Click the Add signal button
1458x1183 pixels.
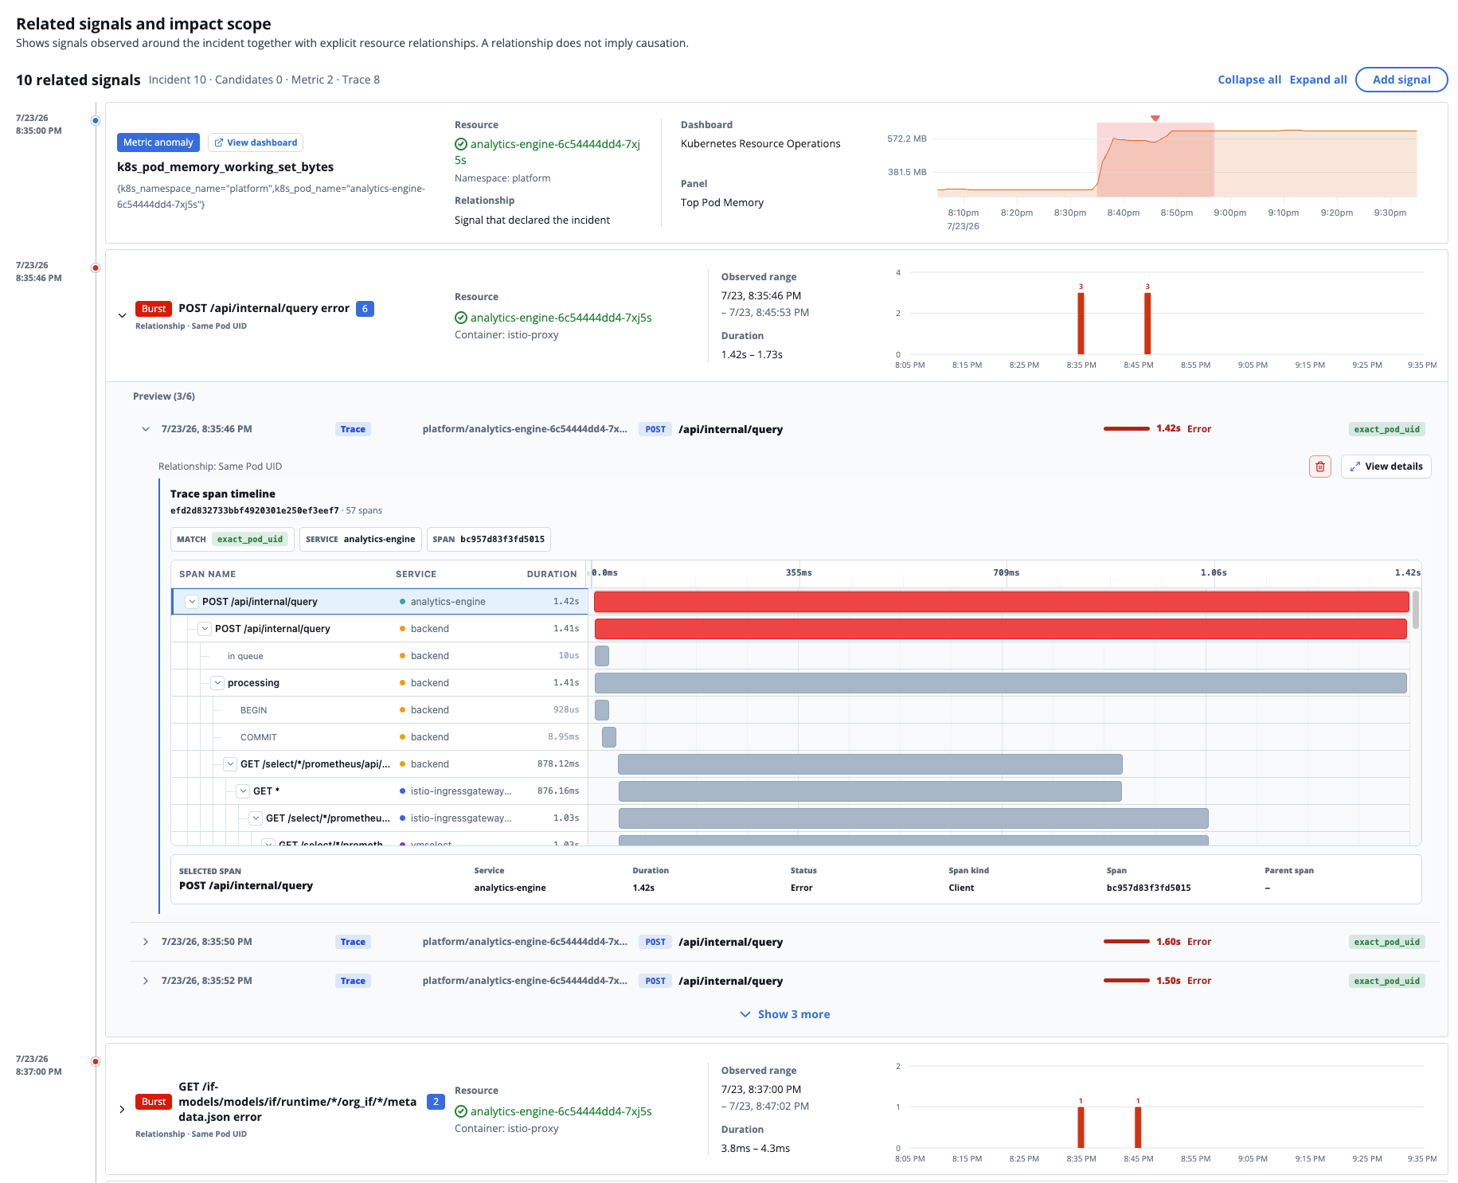[x=1401, y=80]
